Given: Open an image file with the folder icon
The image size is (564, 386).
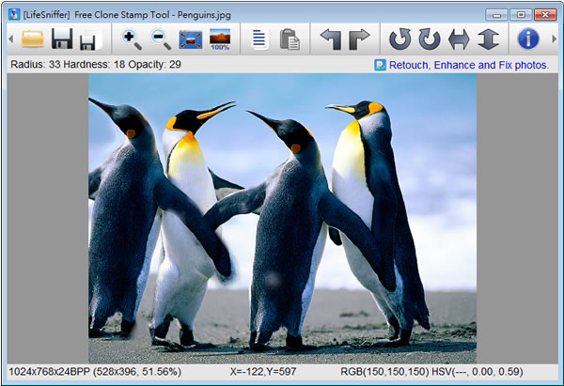Looking at the screenshot, I should coord(34,39).
